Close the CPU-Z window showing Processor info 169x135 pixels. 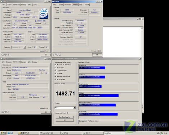pyautogui.click(x=50, y=1)
